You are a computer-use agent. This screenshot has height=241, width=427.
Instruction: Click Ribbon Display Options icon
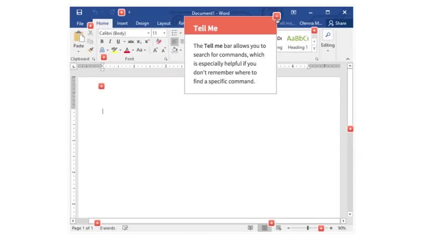pyautogui.click(x=293, y=13)
